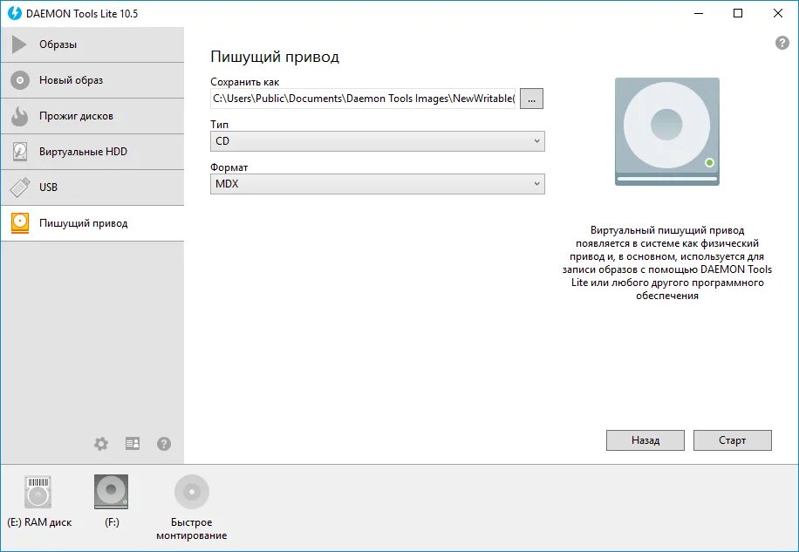This screenshot has width=799, height=552.
Task: Select Пишущий привод menu item
Action: (x=92, y=223)
